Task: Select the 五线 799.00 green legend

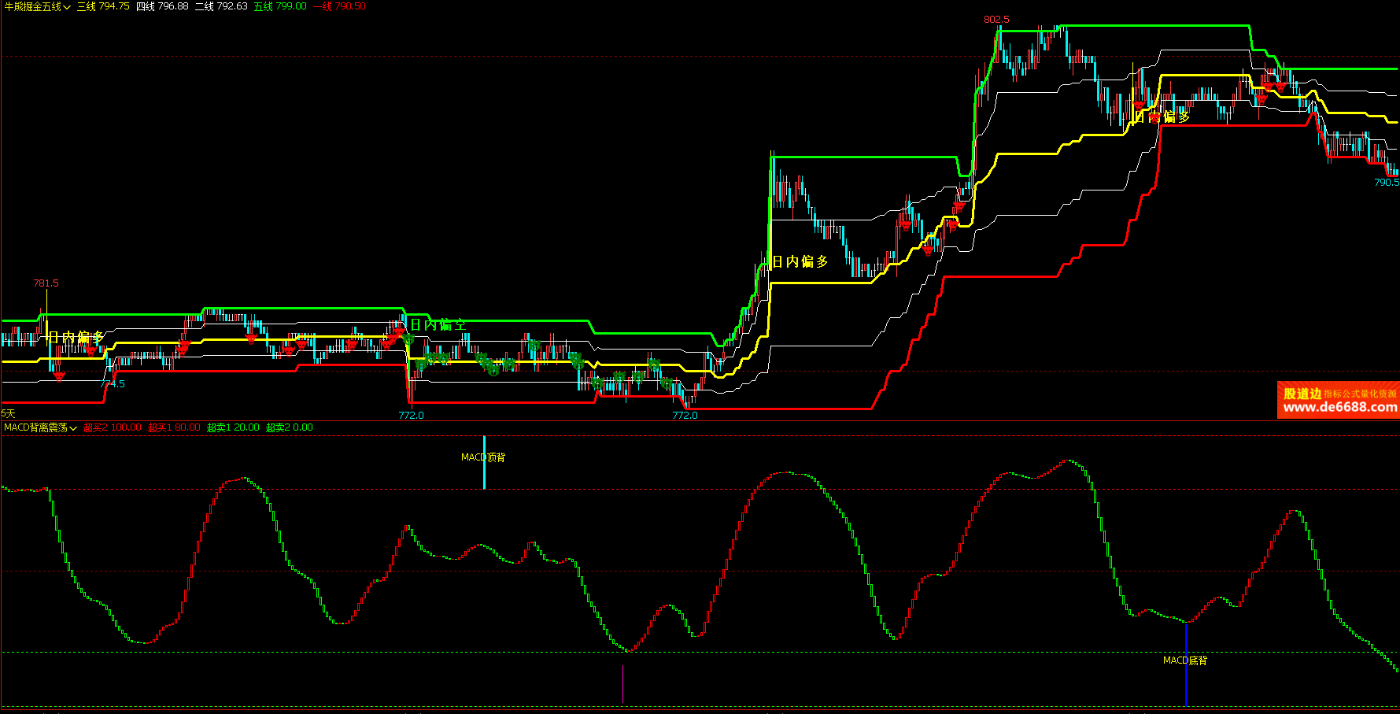Action: point(280,6)
